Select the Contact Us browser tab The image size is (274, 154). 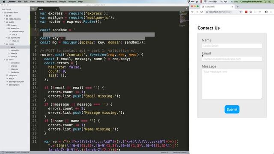point(217,7)
